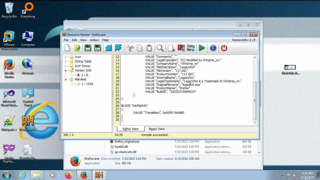Cut selection with the scissors icon
The image size is (320, 180).
click(130, 48)
